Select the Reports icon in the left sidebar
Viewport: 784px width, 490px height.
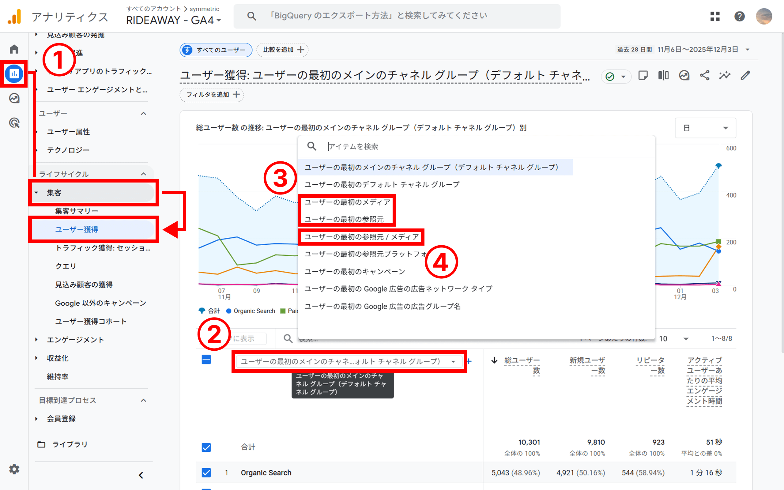[x=13, y=73]
